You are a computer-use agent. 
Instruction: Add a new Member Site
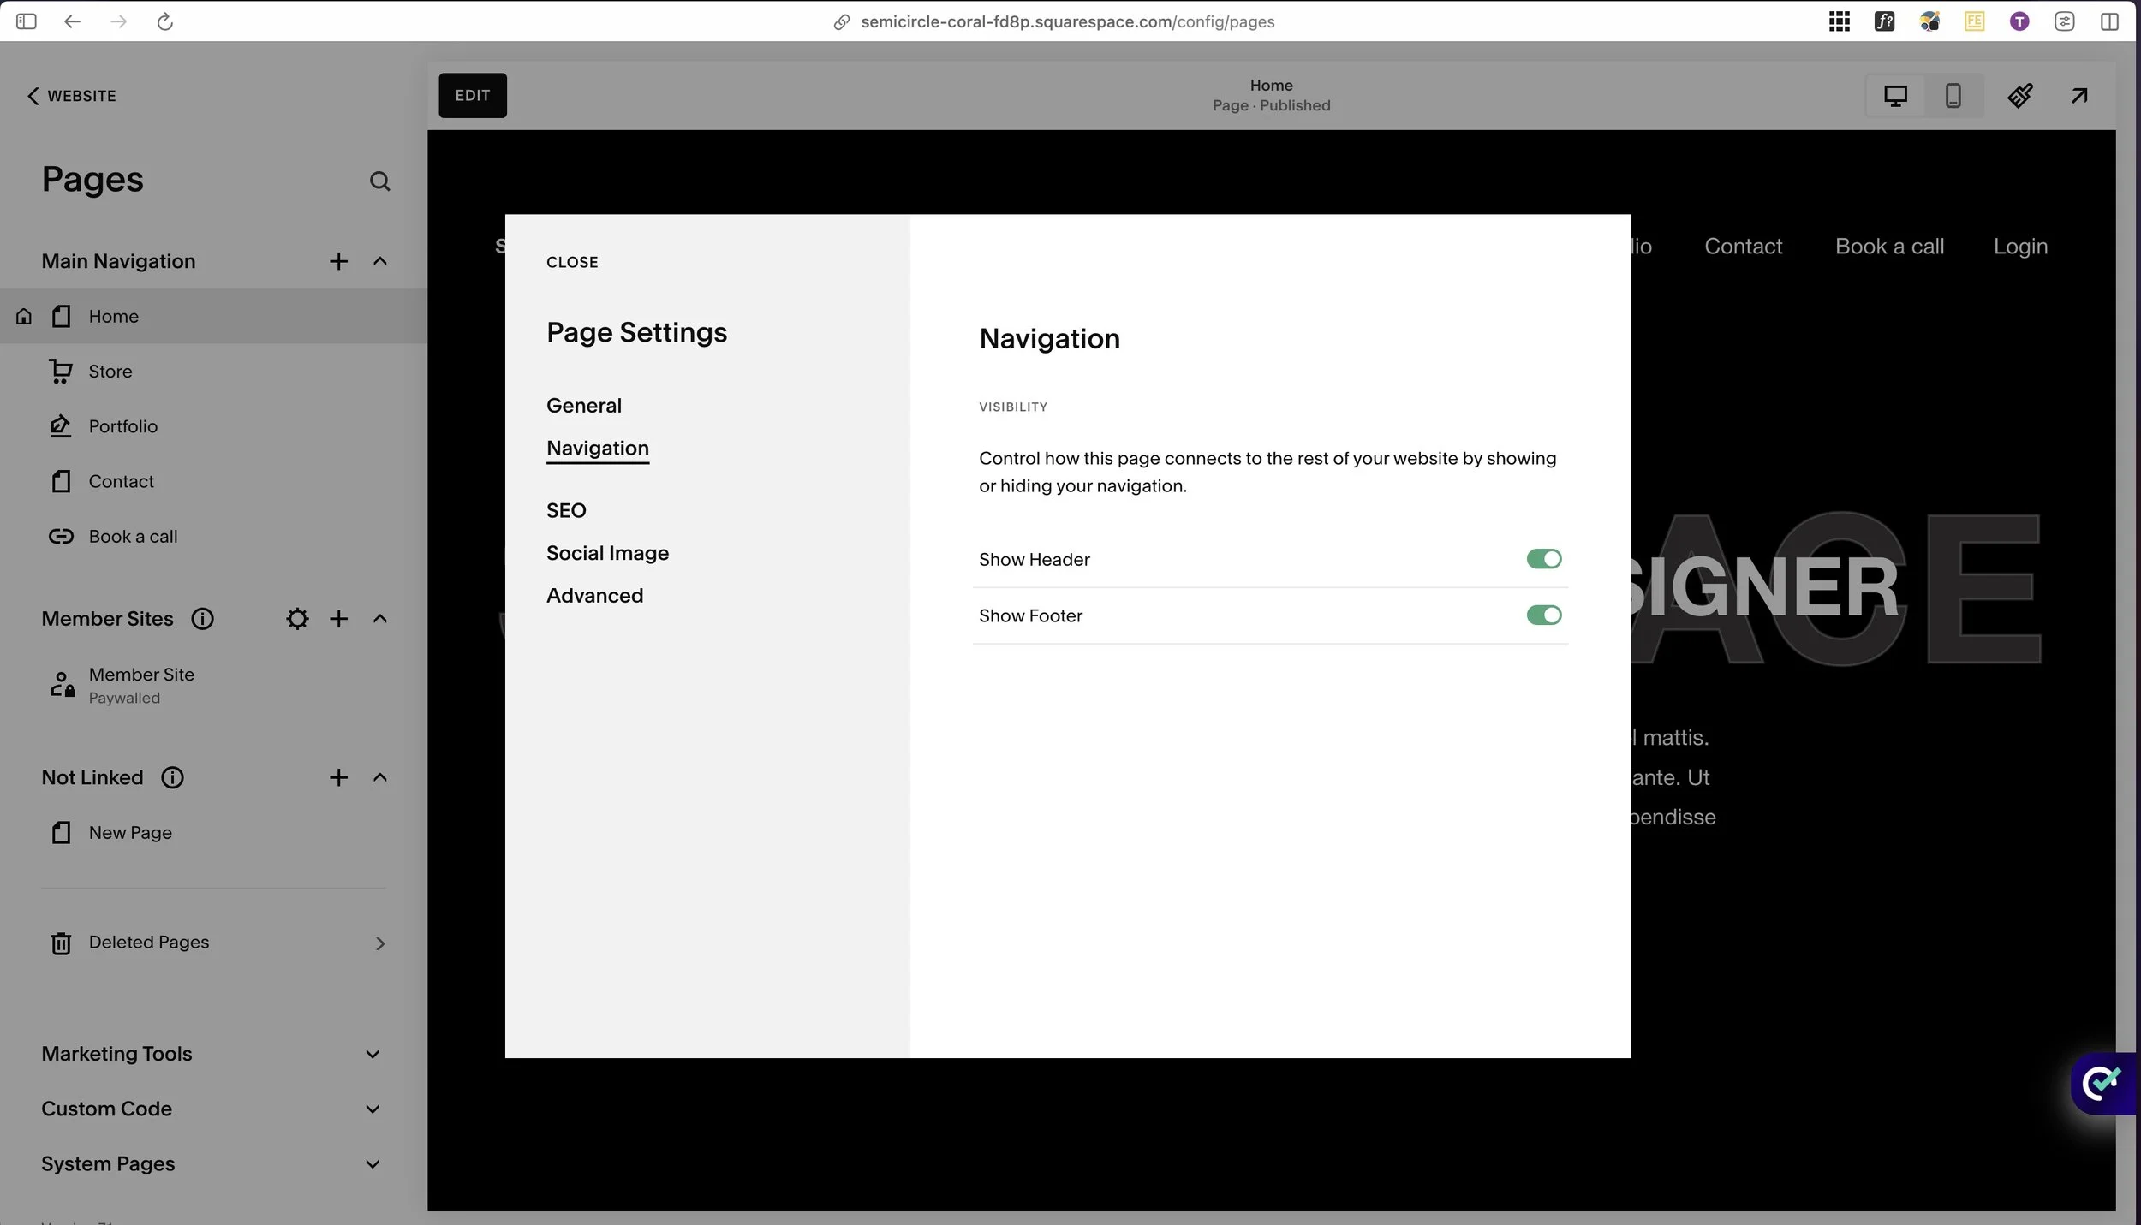click(338, 619)
